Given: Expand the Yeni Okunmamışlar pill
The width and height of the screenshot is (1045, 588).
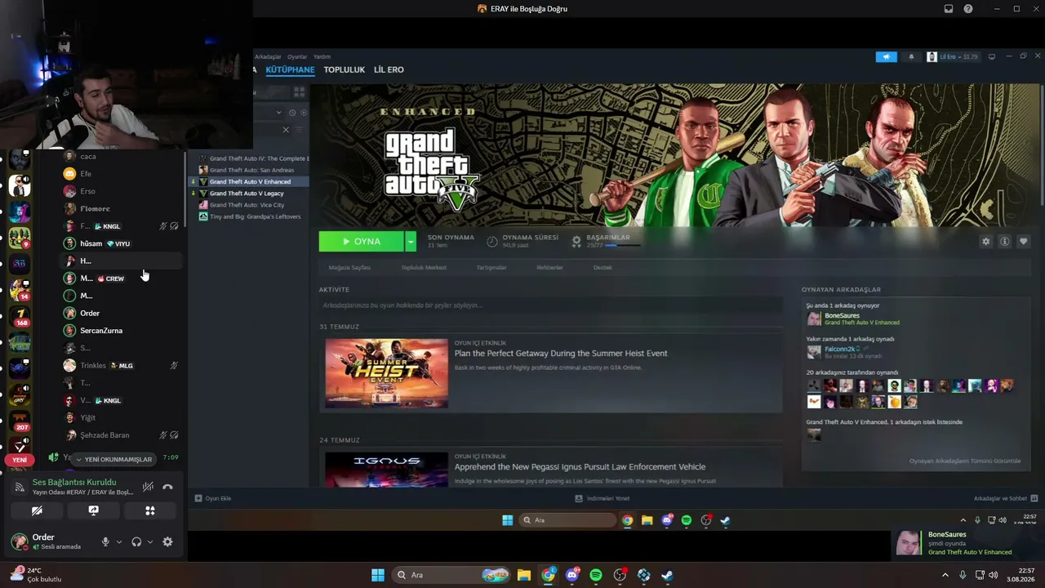Looking at the screenshot, I should point(113,459).
